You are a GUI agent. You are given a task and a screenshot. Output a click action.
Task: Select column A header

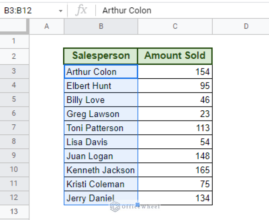47,26
